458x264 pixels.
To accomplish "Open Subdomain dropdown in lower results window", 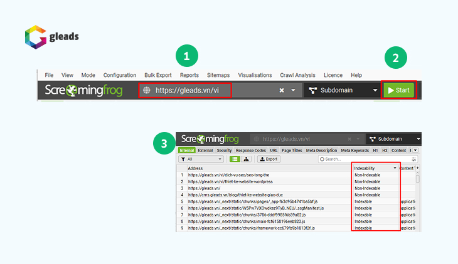I will (x=393, y=139).
